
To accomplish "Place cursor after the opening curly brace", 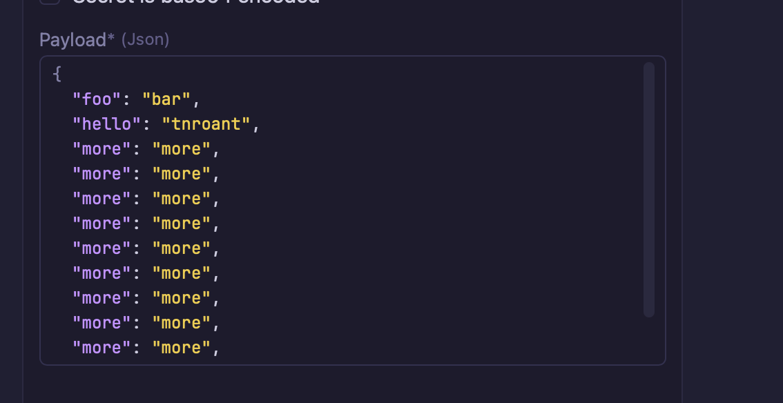I will (63, 75).
